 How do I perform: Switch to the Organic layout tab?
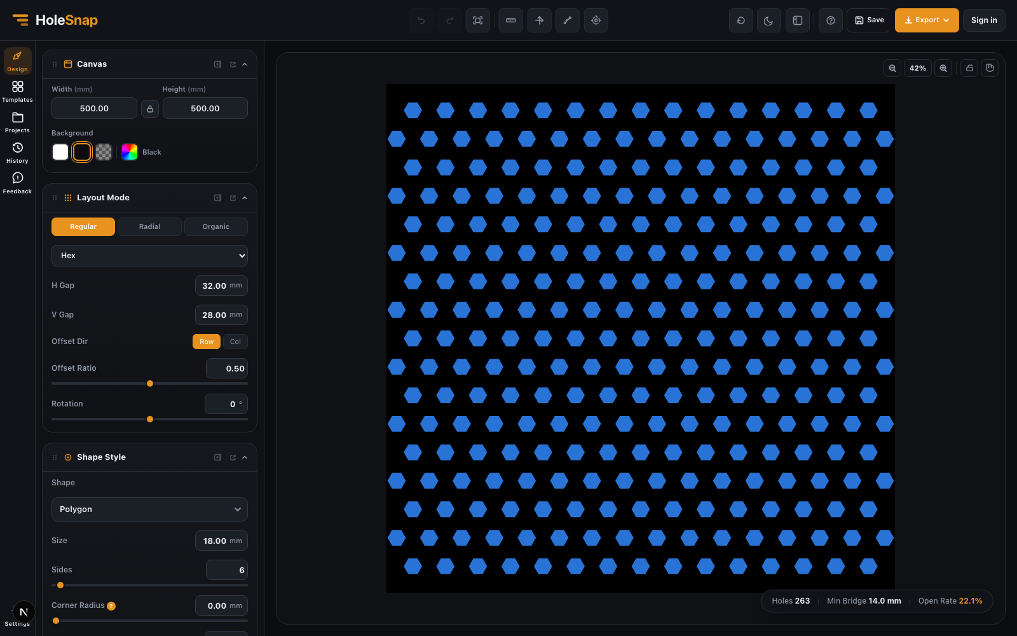[x=216, y=226]
